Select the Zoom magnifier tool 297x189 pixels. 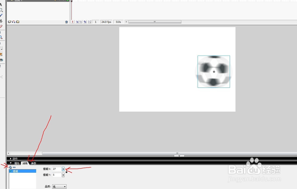pyautogui.click(x=1, y=37)
